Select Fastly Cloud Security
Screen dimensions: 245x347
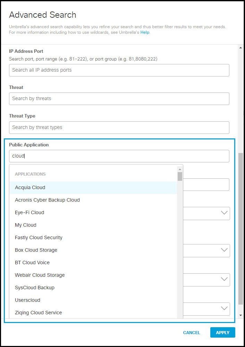(93, 237)
